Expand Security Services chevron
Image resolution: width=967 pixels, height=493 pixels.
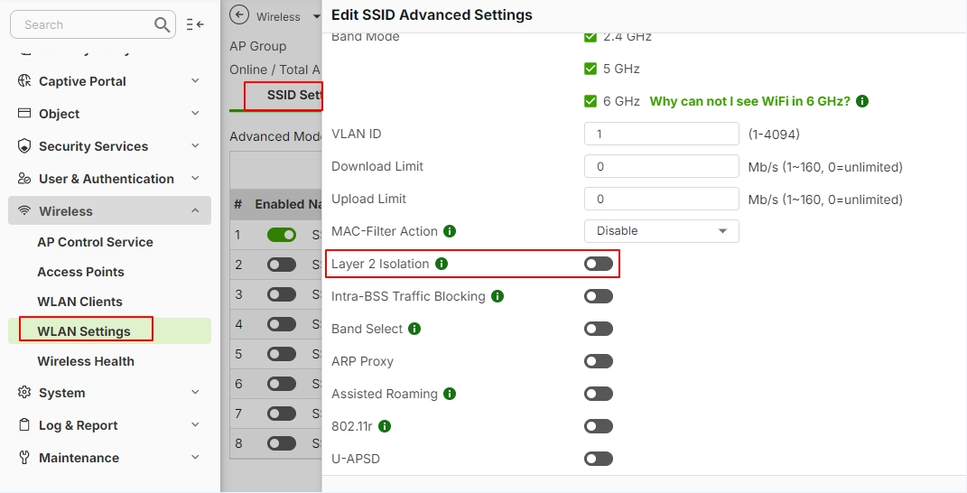point(195,145)
